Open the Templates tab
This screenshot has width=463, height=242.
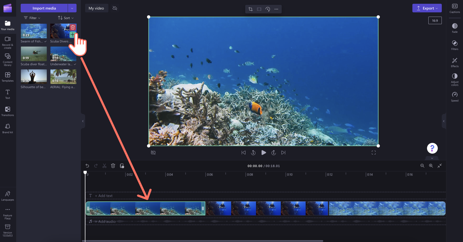8,77
